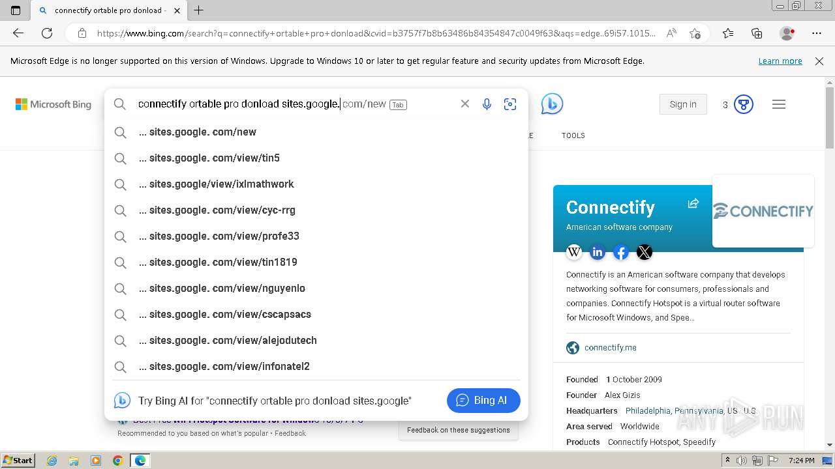
Task: Click the Connectify logo thumbnail
Action: click(x=763, y=211)
